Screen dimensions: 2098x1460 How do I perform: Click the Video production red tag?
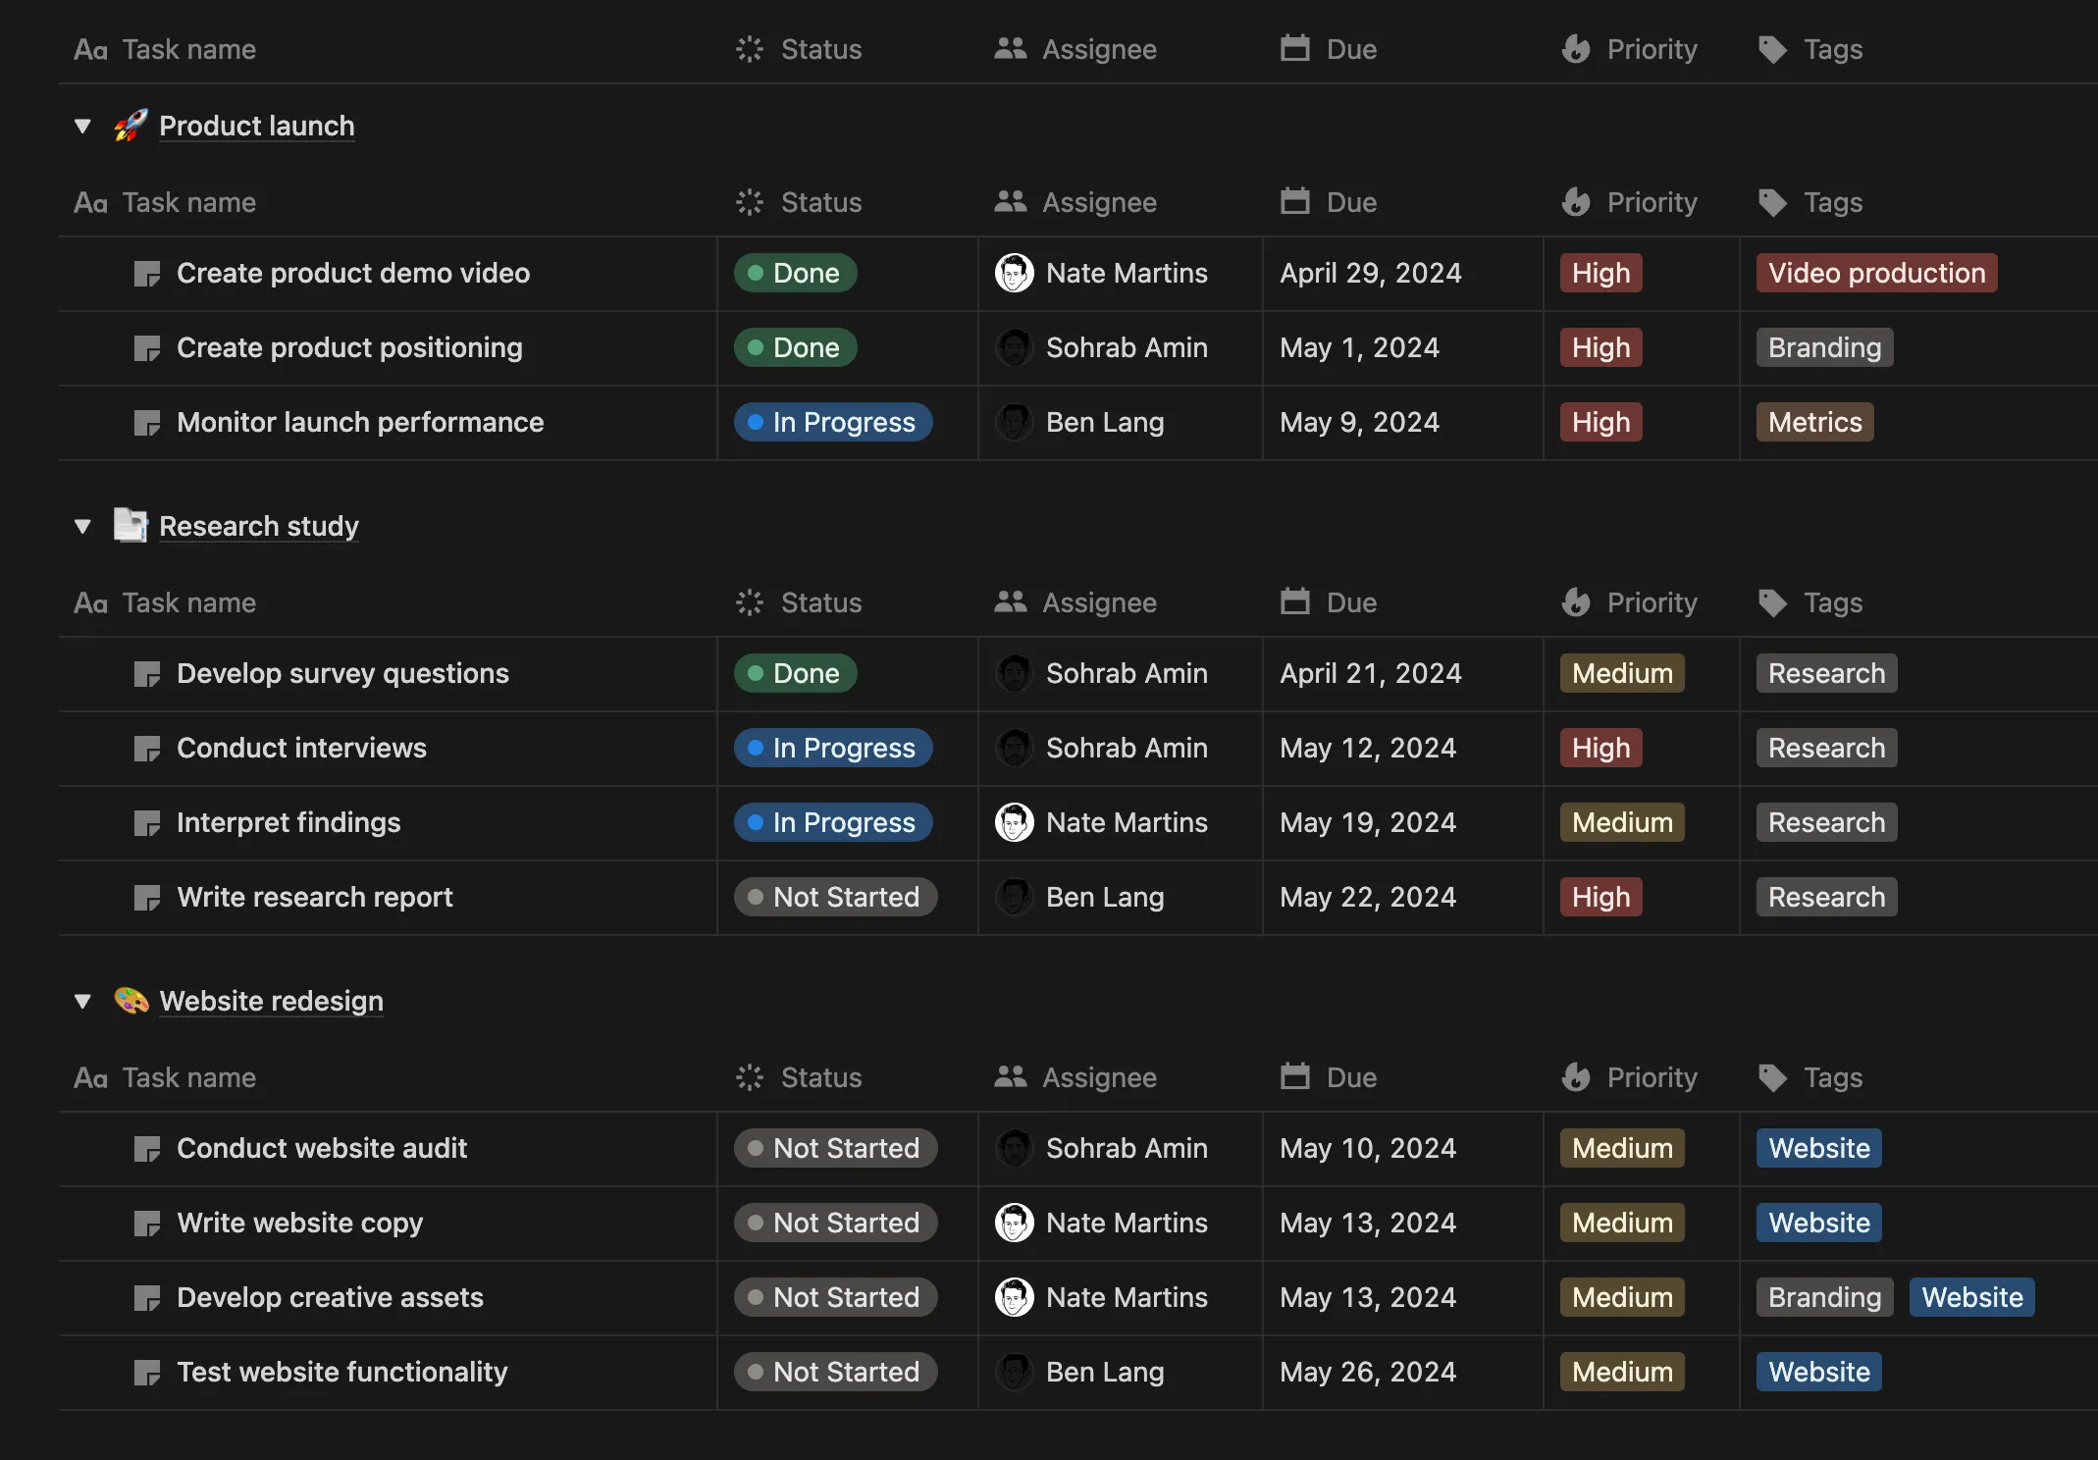click(1876, 273)
